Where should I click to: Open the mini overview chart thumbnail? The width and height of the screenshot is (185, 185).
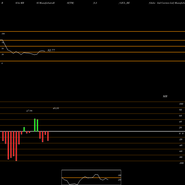tap(91, 177)
